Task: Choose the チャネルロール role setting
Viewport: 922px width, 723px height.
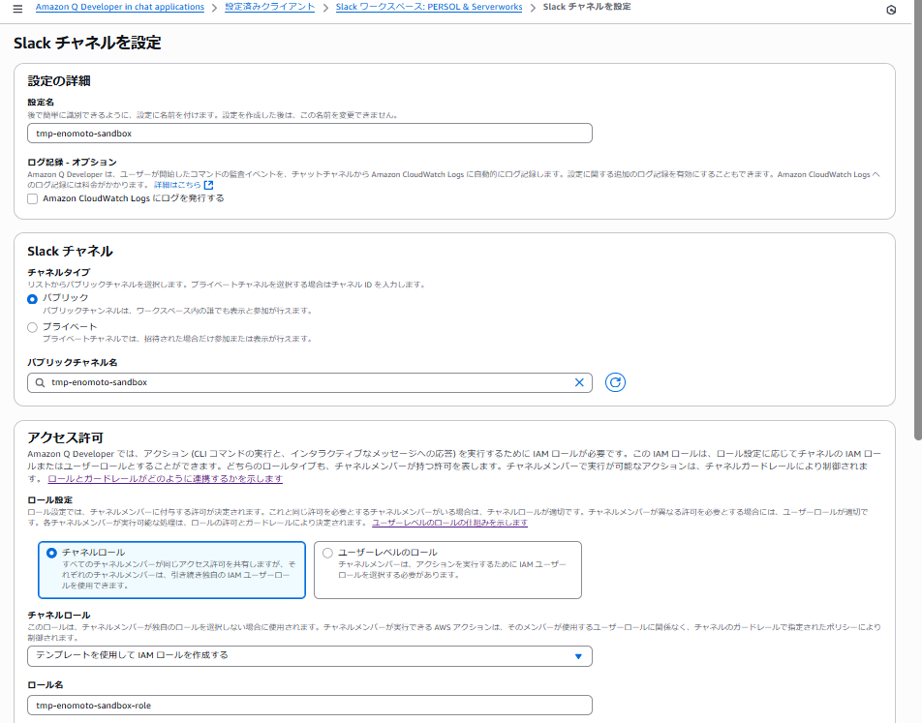Action: [x=171, y=569]
